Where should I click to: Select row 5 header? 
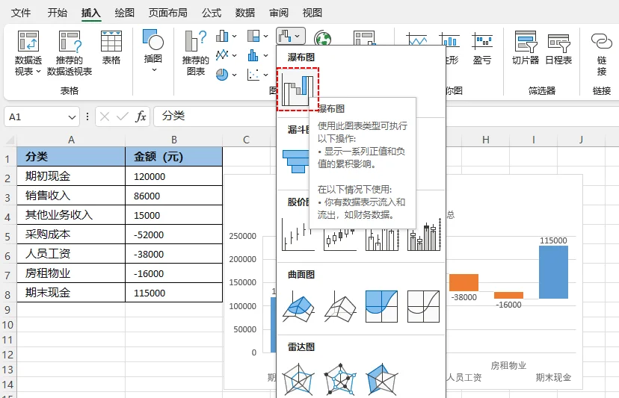tap(8, 236)
